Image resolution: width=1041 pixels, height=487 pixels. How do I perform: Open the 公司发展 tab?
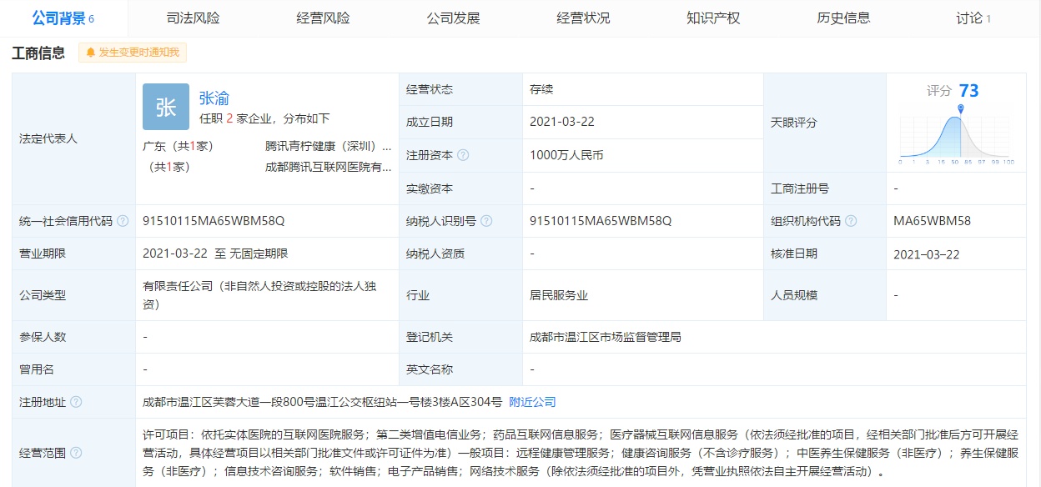tap(453, 18)
